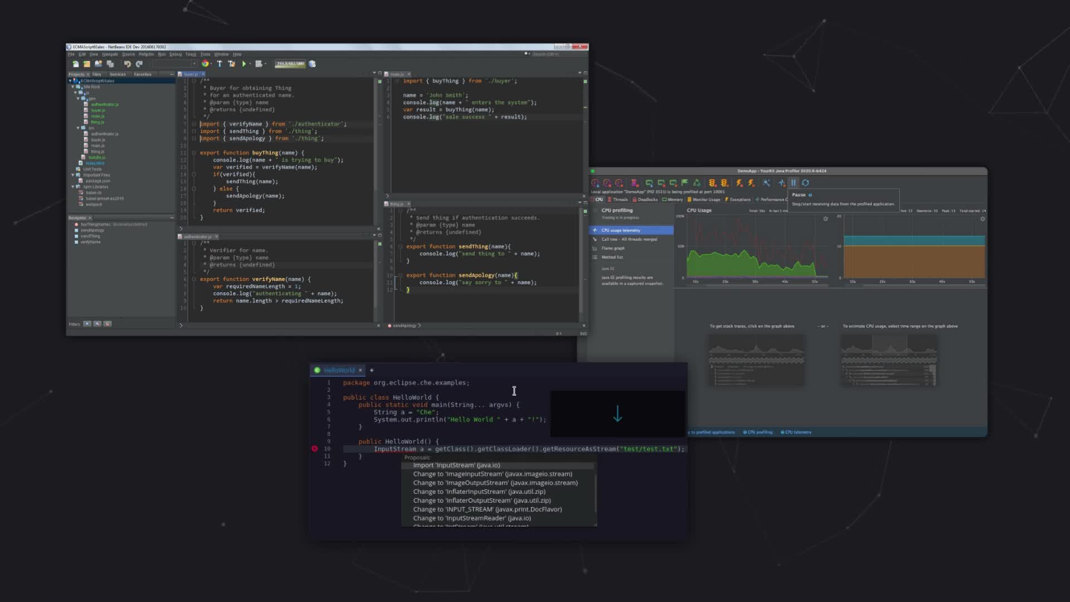Select verifyName in the Navigator panel

[x=91, y=242]
